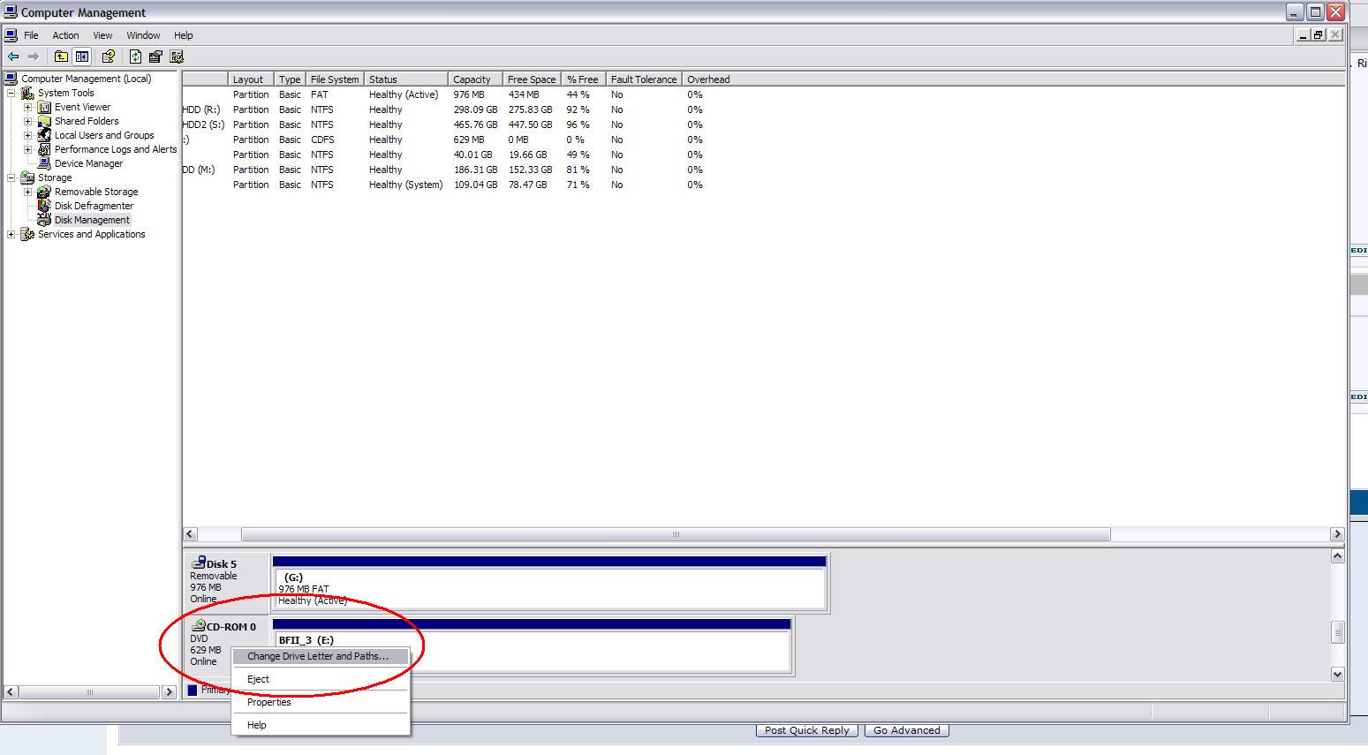Click the Up one level folder icon
Image resolution: width=1368 pixels, height=755 pixels.
(x=61, y=57)
